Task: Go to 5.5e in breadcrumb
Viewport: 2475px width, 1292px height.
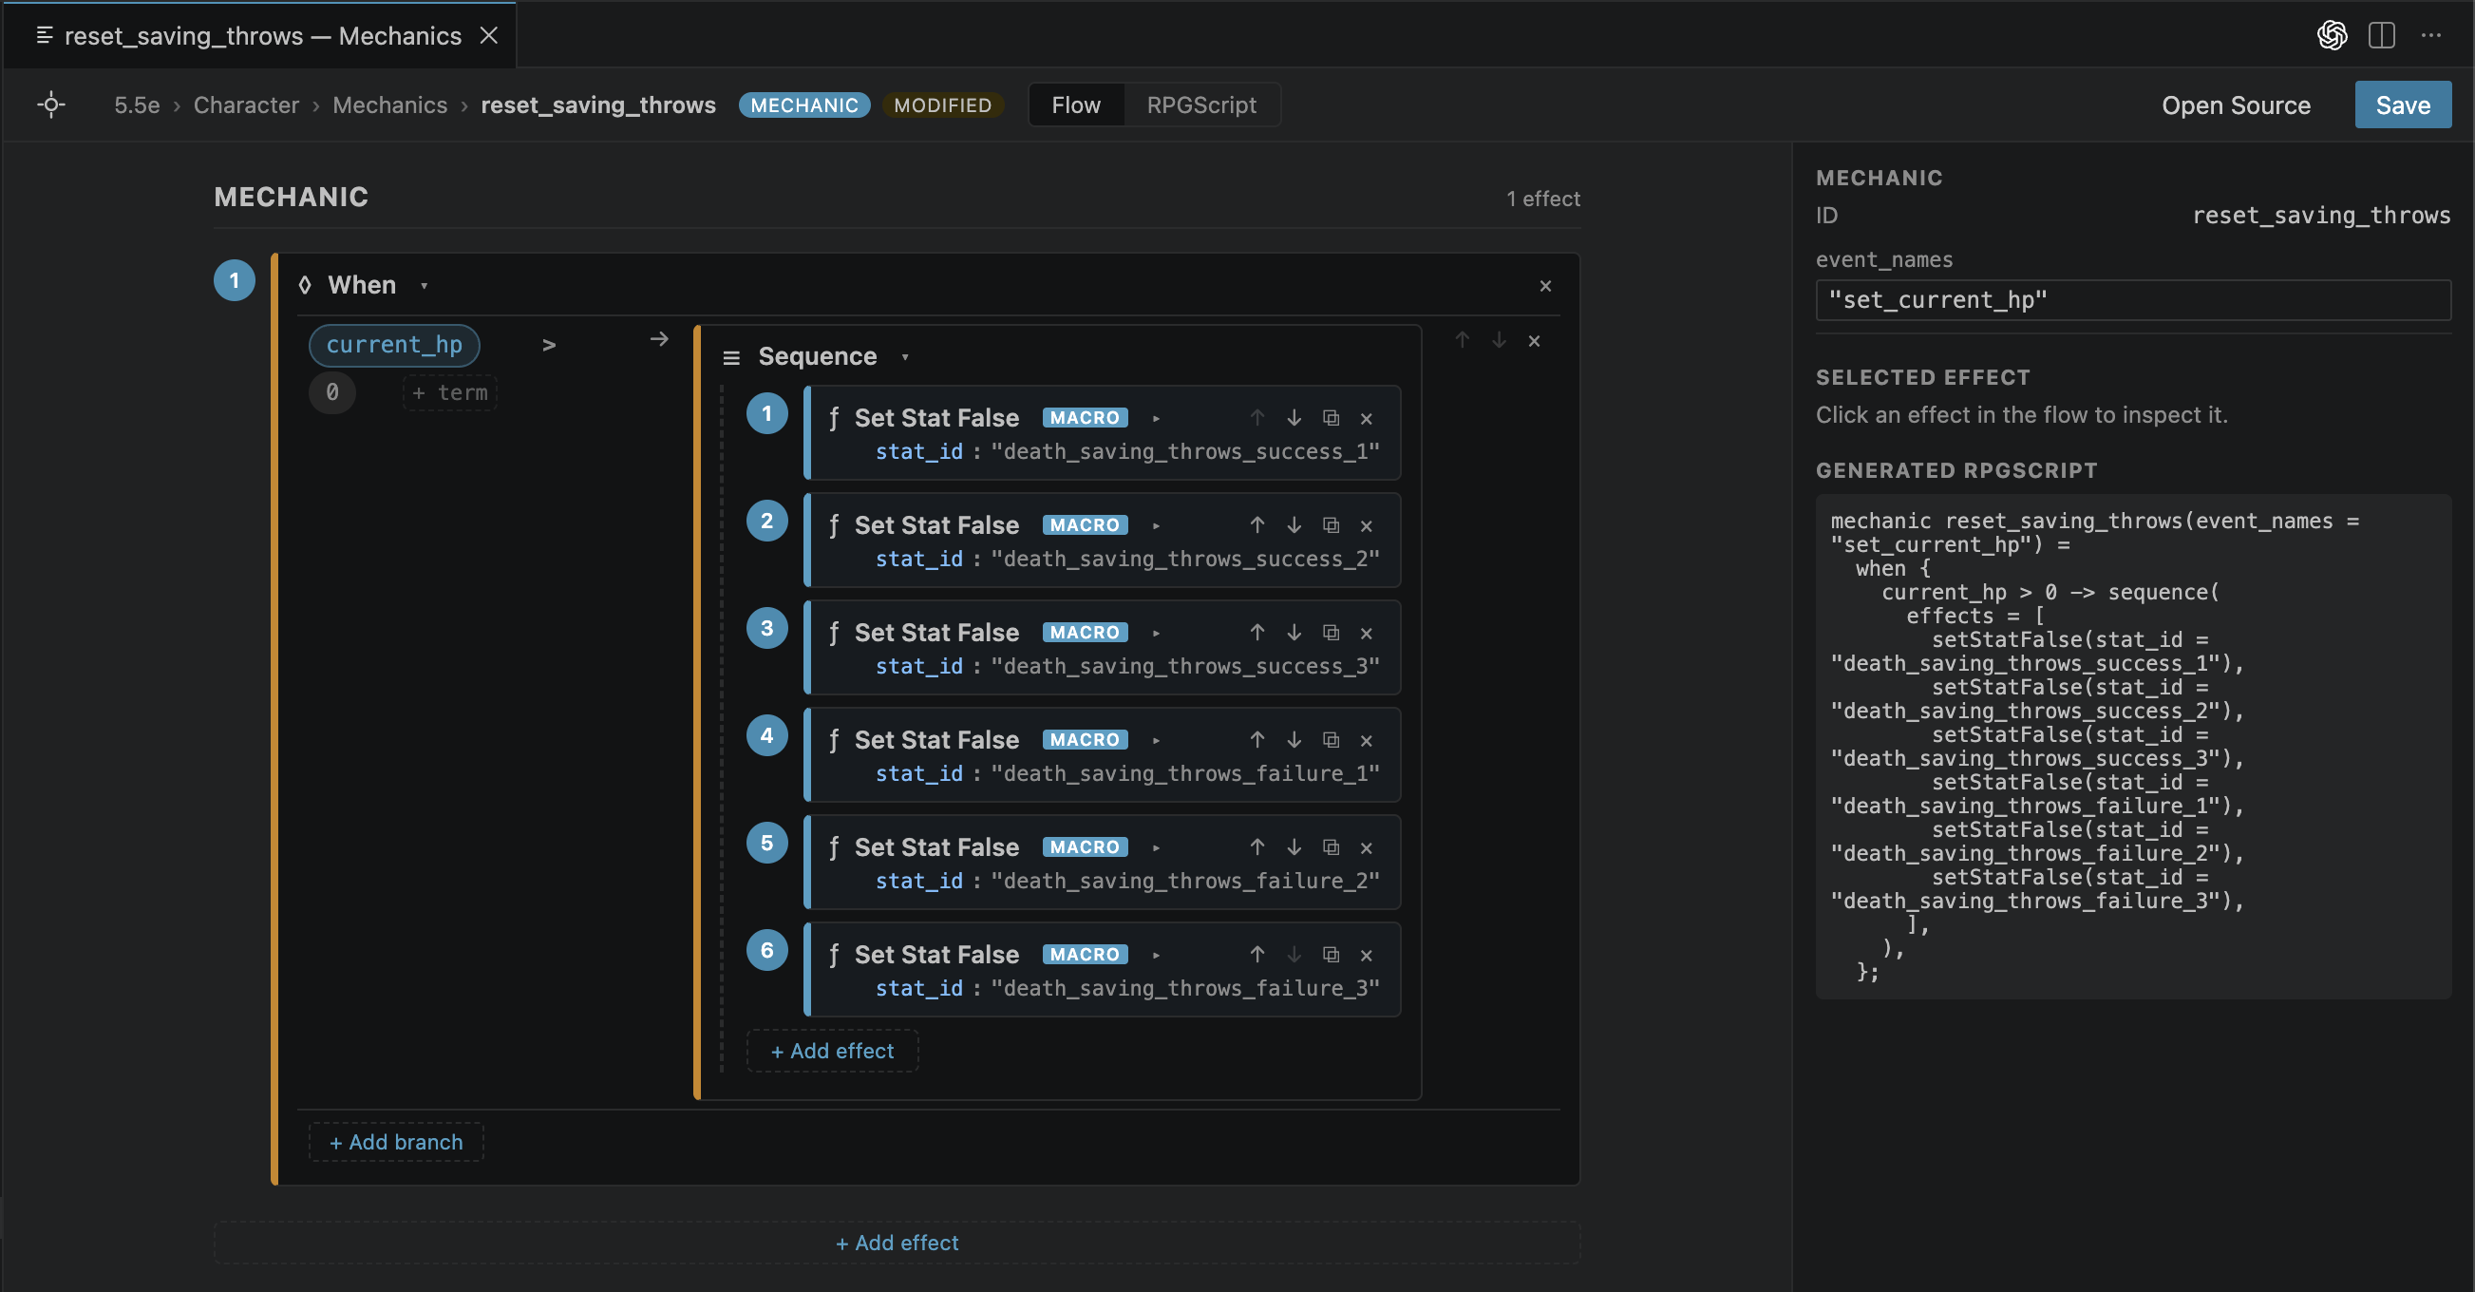Action: (138, 104)
